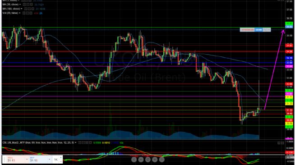Zoom out the chart with the minus circle
295x165 pixels.
pyautogui.click(x=141, y=160)
